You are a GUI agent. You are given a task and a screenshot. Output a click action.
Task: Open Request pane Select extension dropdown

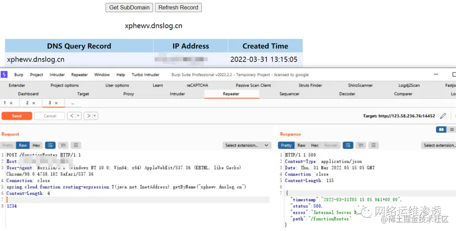point(247,145)
